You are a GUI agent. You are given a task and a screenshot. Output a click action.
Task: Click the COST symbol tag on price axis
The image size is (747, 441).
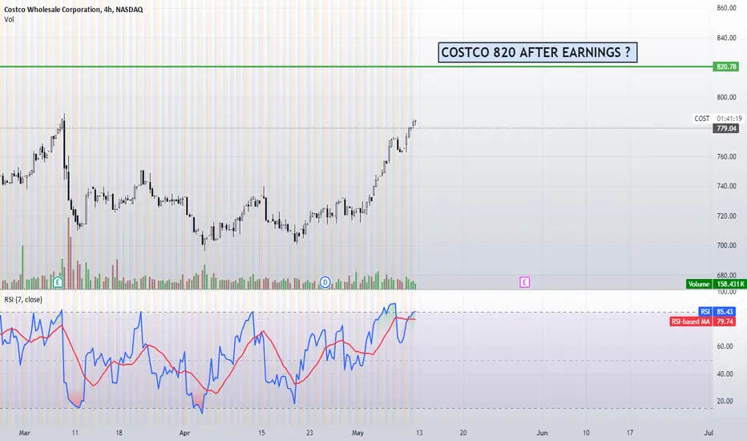tap(702, 118)
